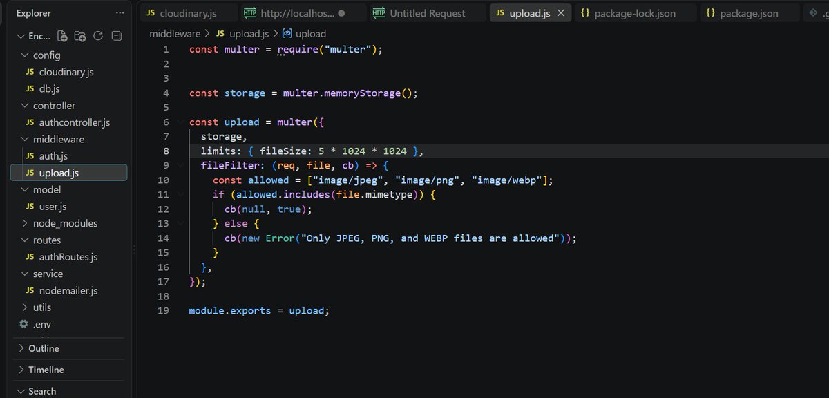The height and width of the screenshot is (398, 829).
Task: Click "fileFilter" on line 9
Action: [230, 165]
